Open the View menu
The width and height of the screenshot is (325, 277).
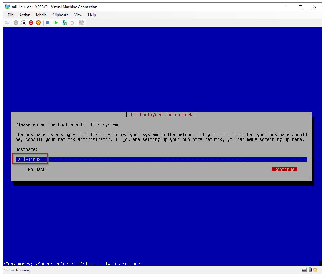(x=78, y=15)
